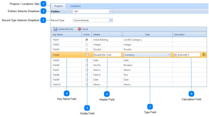Toggle the Visible checkbox for Field4

[87, 55]
